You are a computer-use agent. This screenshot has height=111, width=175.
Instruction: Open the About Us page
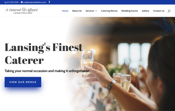pos(77,11)
